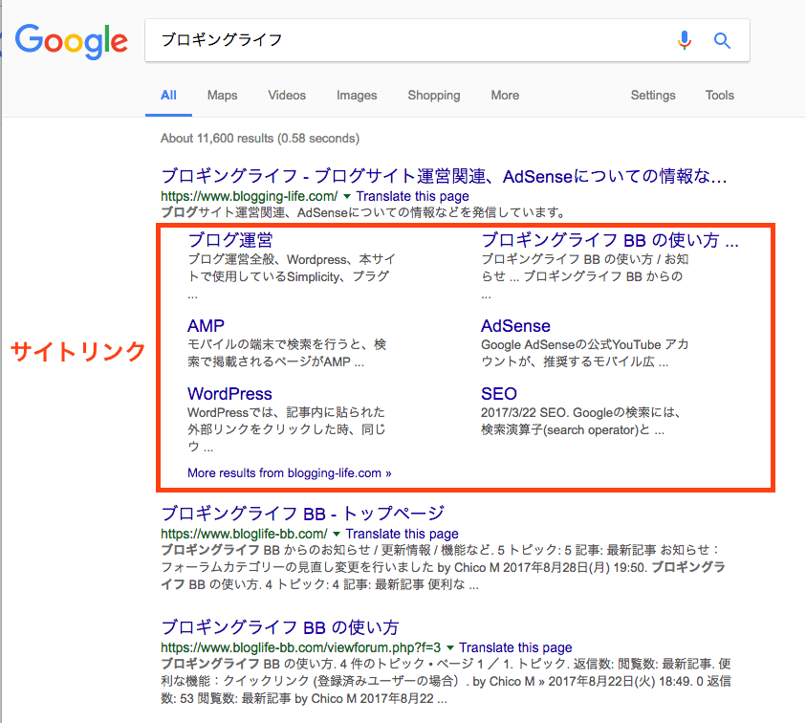The image size is (806, 723).
Task: Click green URL https://www.blogging-life.com/
Action: click(250, 196)
